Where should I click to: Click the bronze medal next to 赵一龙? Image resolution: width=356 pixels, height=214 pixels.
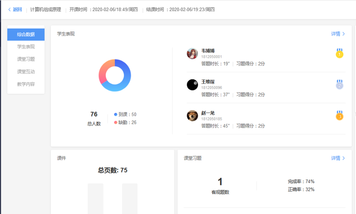[339, 115]
